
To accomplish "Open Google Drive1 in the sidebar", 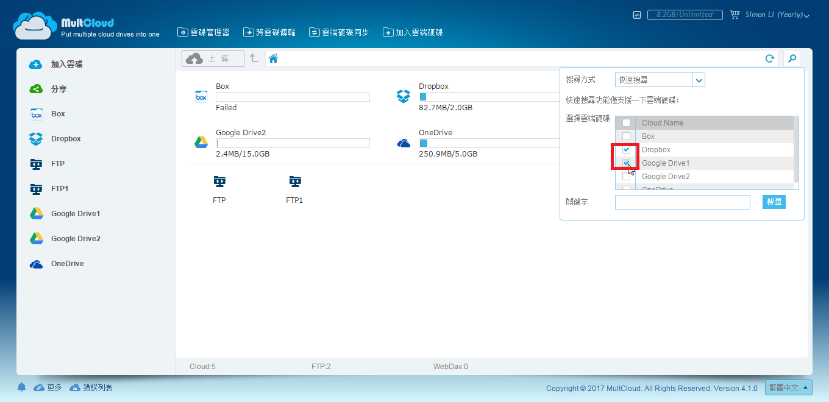I will 65,214.
